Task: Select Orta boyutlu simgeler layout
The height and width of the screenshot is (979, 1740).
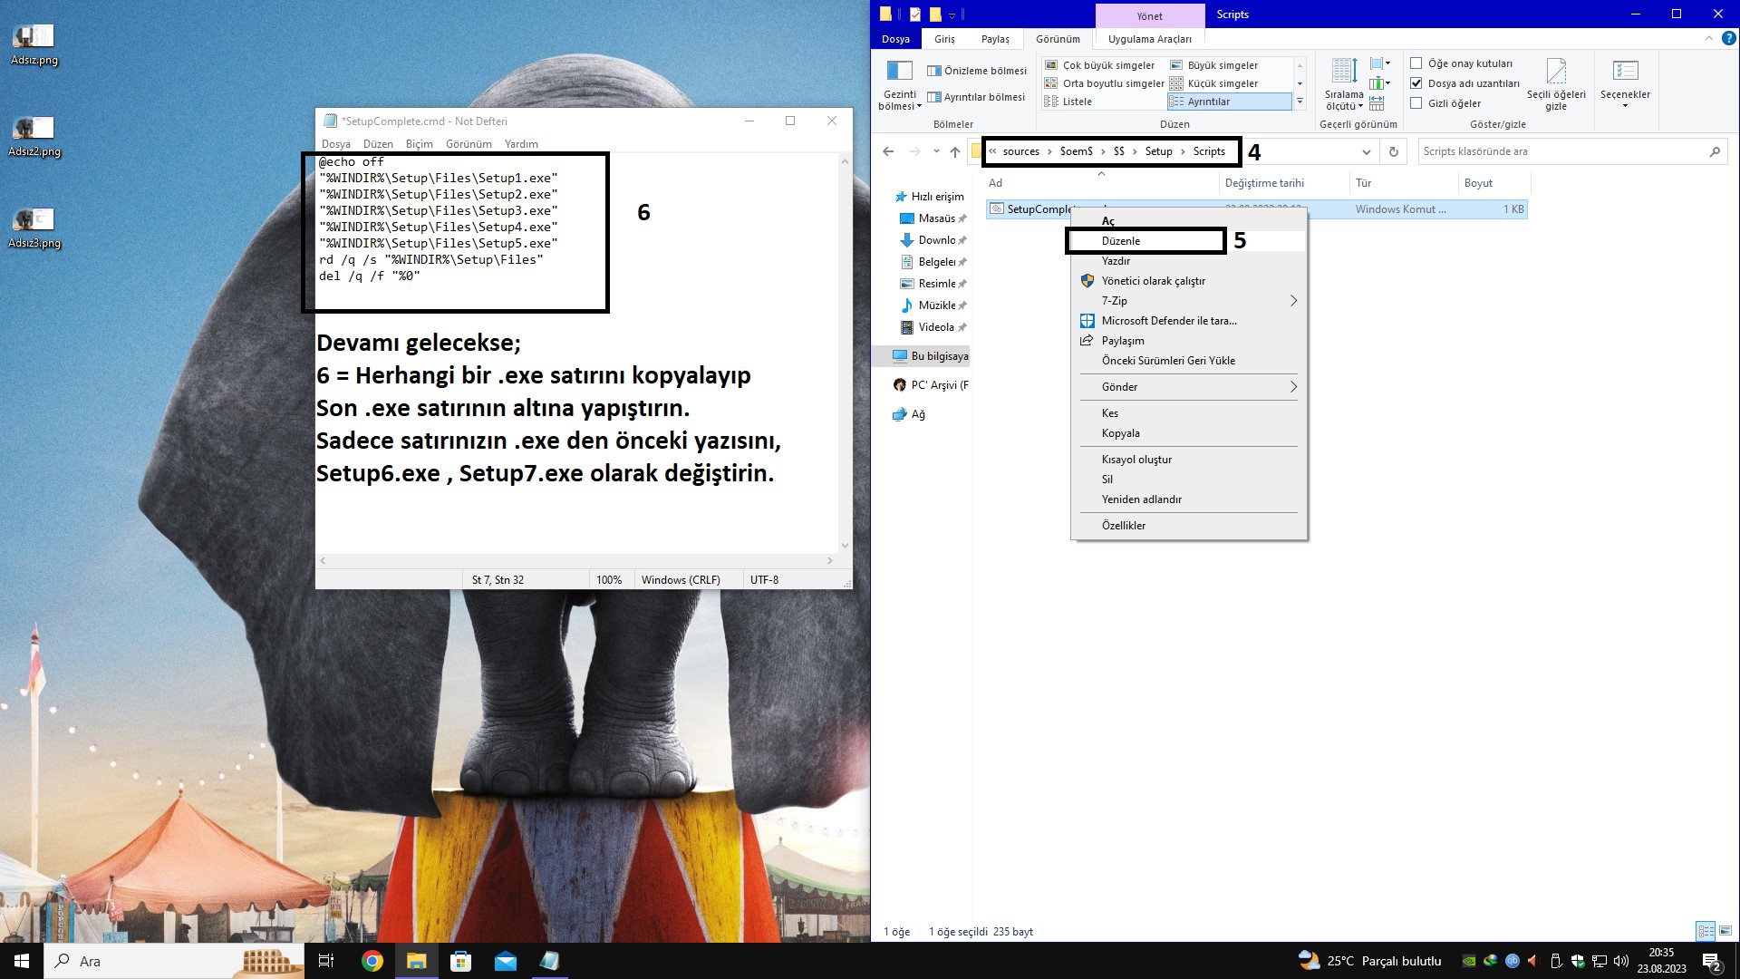Action: 1105,83
